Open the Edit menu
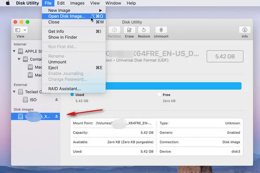The height and width of the screenshot is (173, 260). [61, 3]
